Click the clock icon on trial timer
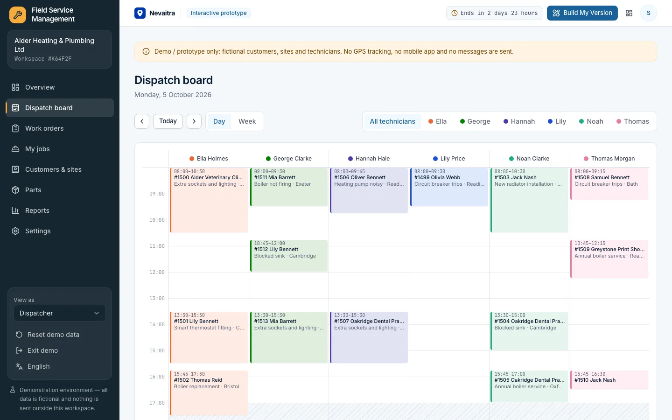Image resolution: width=672 pixels, height=420 pixels. 455,13
